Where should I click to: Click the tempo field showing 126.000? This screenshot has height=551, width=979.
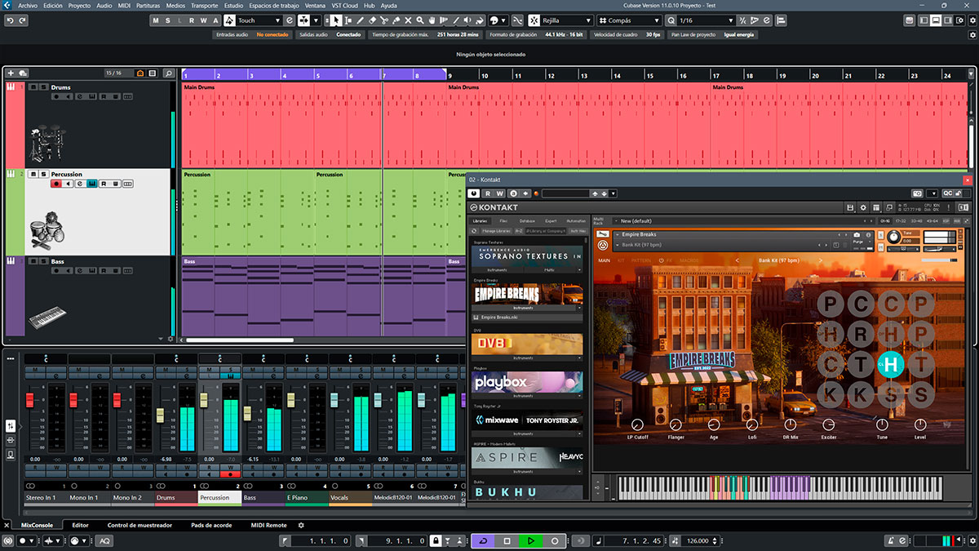click(697, 540)
